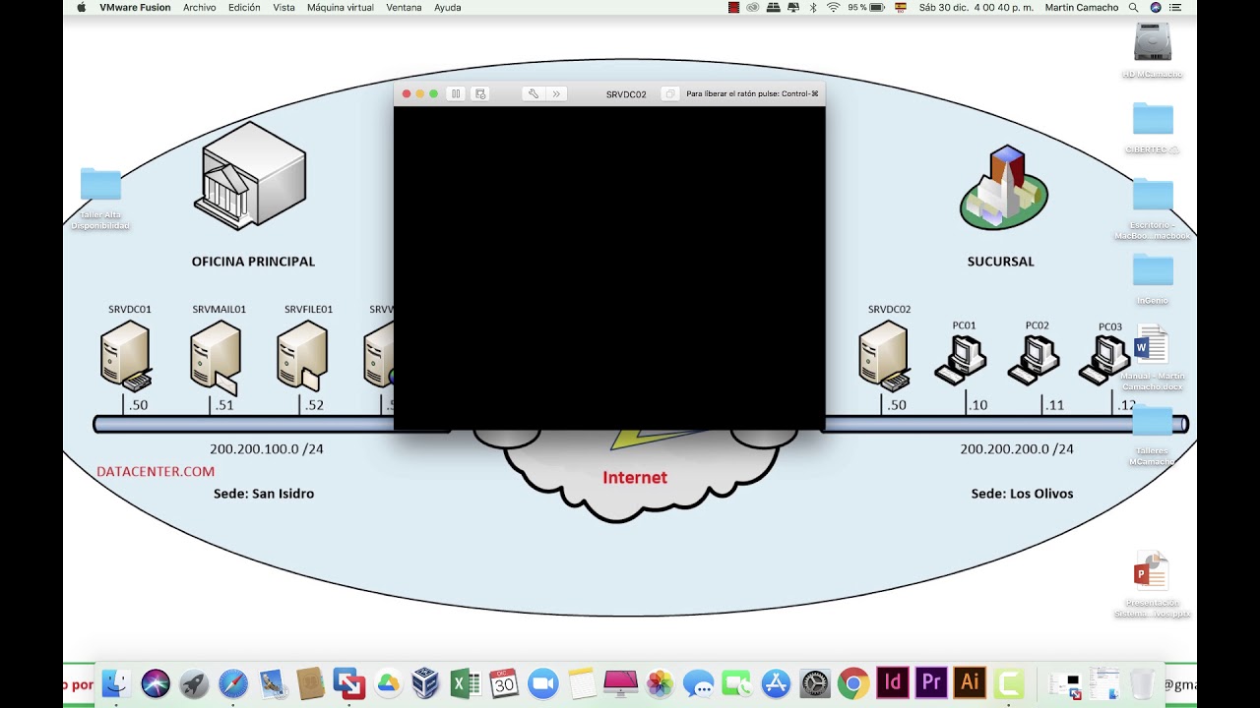Open the Ventana menu
Viewport: 1260px width, 708px height.
click(404, 7)
